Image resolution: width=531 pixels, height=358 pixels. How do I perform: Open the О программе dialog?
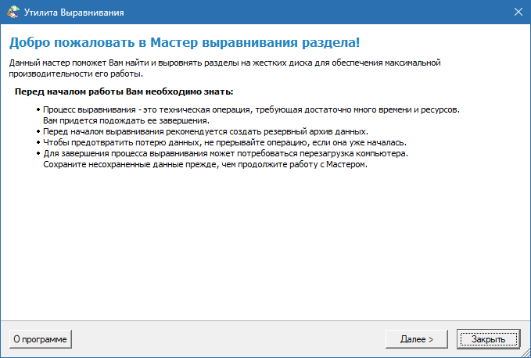pyautogui.click(x=41, y=339)
